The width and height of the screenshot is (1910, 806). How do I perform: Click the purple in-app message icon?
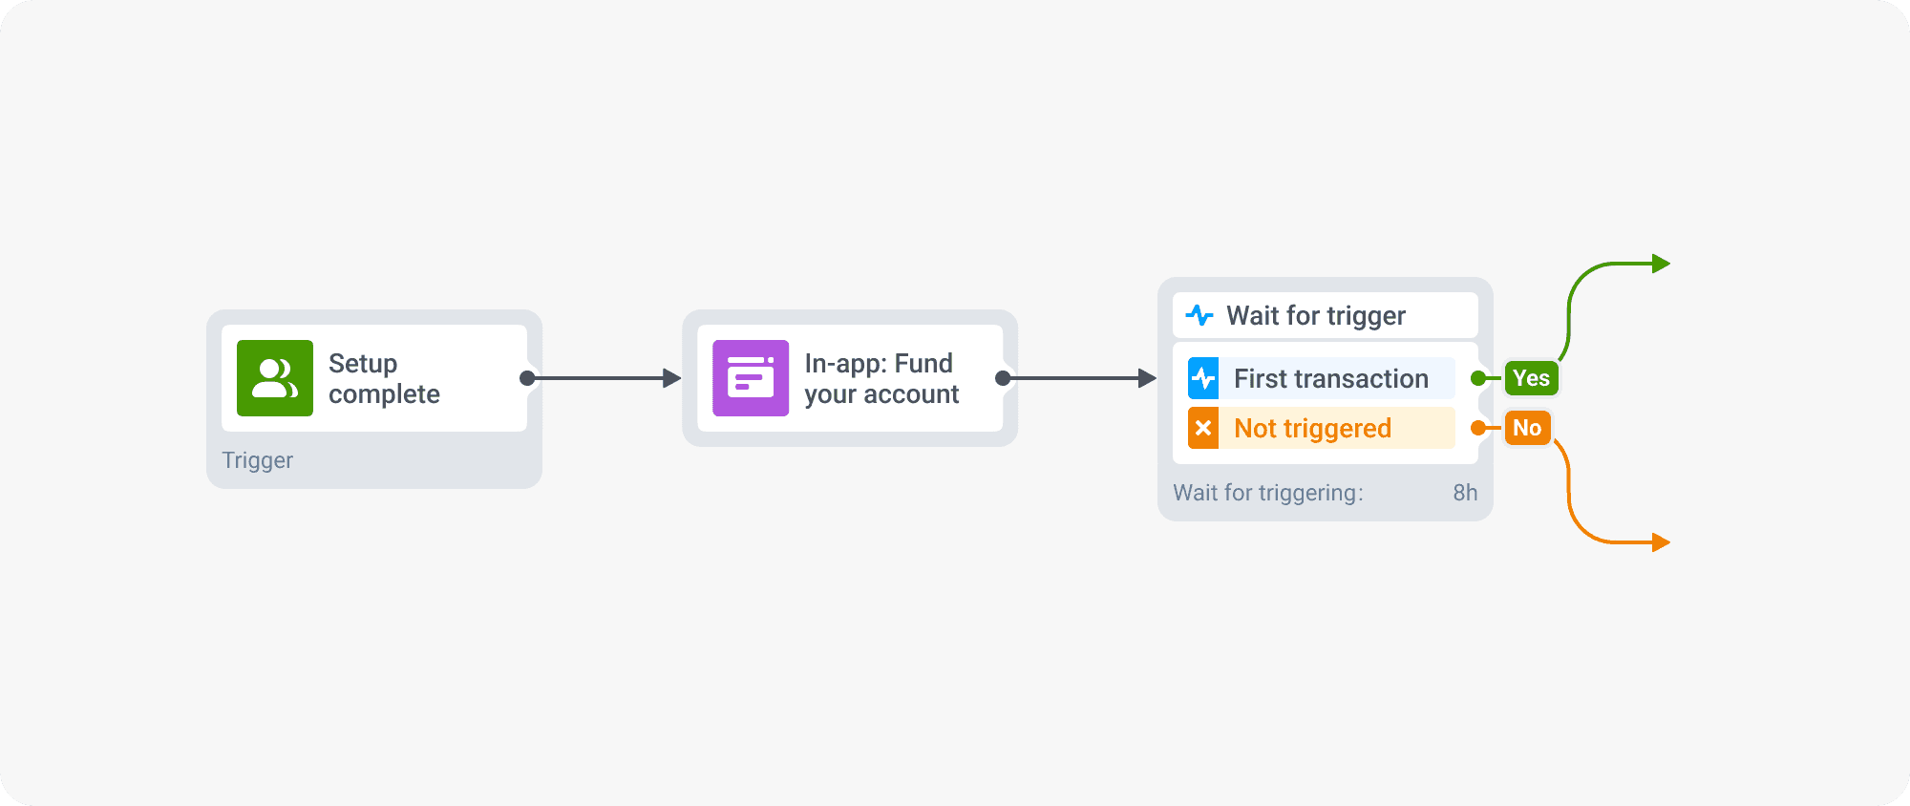[x=751, y=378]
